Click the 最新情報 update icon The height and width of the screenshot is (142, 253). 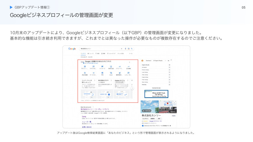(x=120, y=73)
